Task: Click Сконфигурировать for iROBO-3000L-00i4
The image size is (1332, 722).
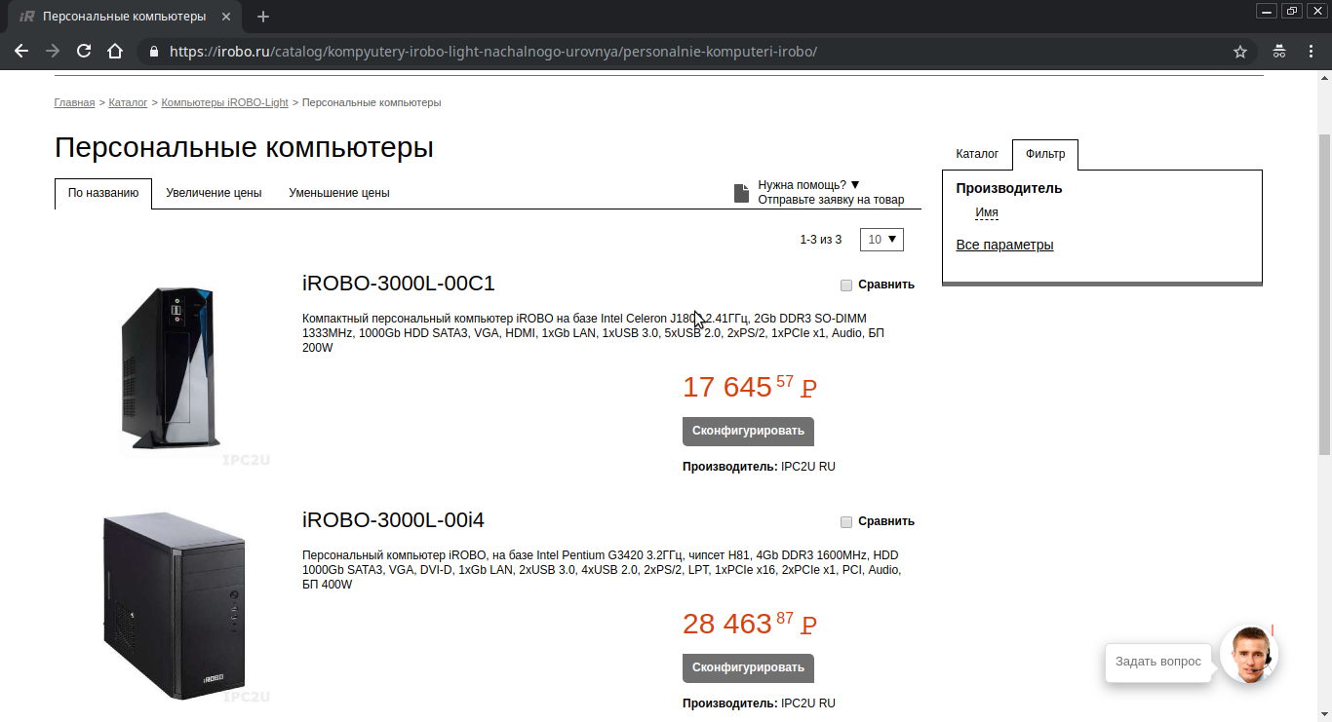Action: [748, 668]
